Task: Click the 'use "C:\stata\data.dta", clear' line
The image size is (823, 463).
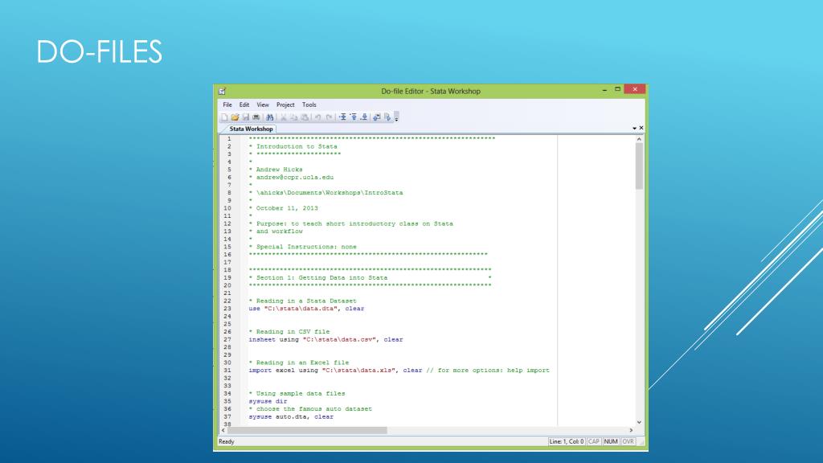Action: (x=306, y=309)
